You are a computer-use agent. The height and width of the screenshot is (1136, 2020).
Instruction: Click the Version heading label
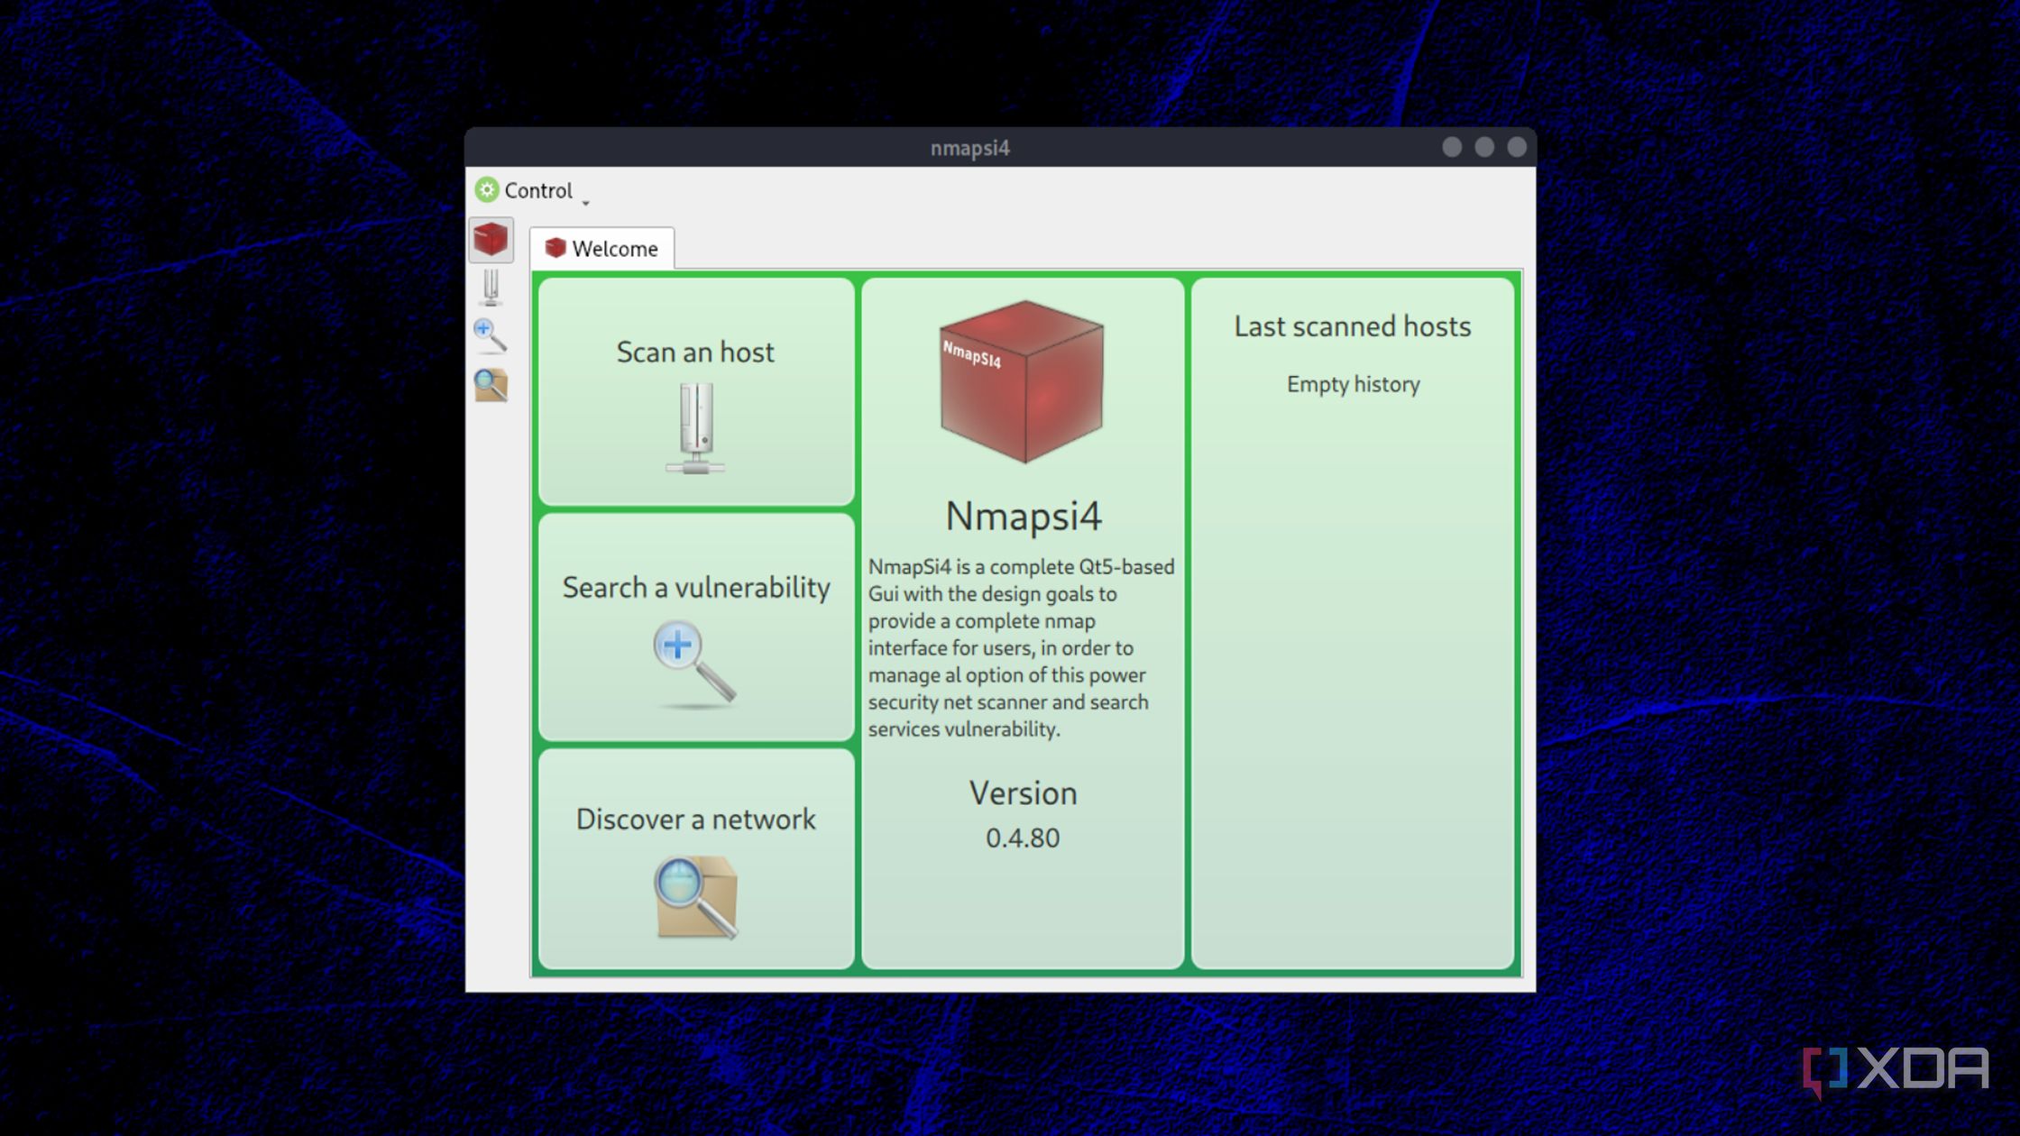click(1023, 793)
